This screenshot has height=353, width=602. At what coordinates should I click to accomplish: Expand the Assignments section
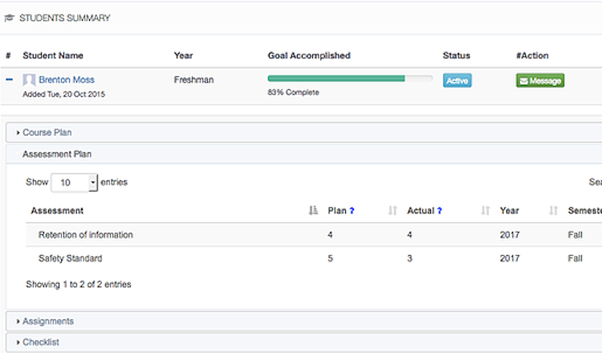tap(47, 321)
